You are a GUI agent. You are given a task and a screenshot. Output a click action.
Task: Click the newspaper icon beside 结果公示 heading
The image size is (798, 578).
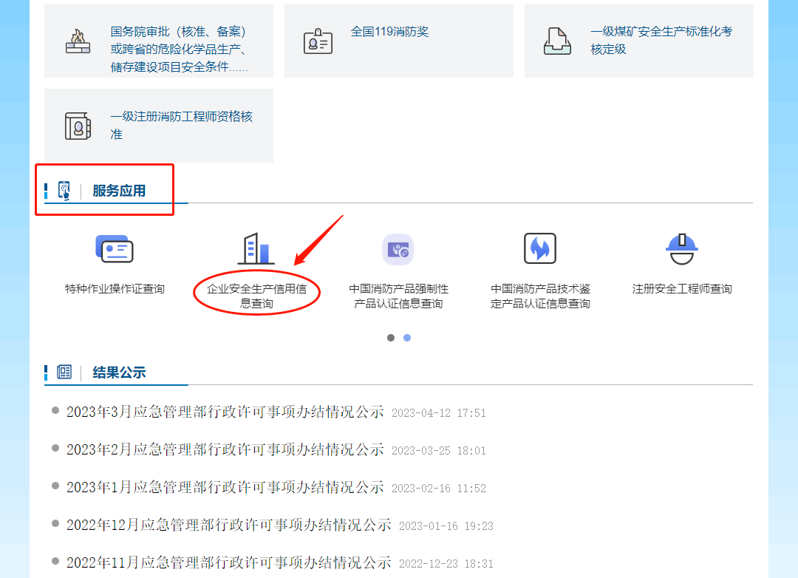[65, 373]
